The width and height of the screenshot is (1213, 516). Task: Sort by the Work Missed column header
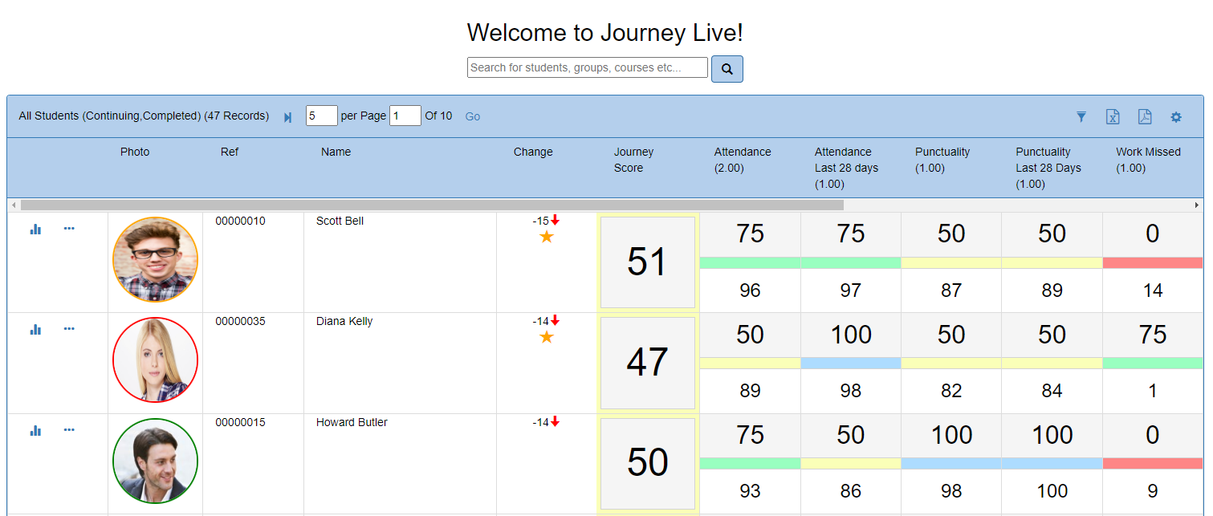point(1148,160)
